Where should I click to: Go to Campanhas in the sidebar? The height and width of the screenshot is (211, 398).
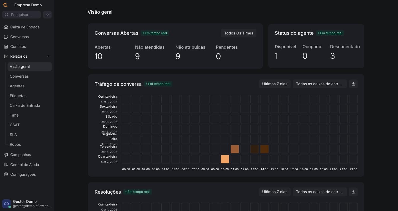click(27, 155)
